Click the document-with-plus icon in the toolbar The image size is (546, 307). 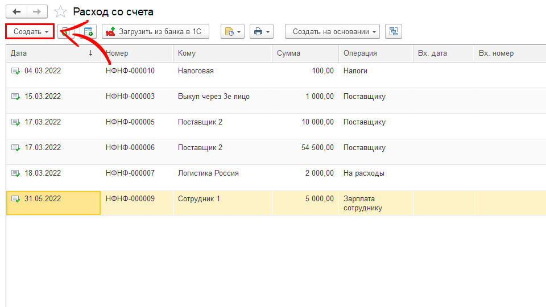point(88,32)
